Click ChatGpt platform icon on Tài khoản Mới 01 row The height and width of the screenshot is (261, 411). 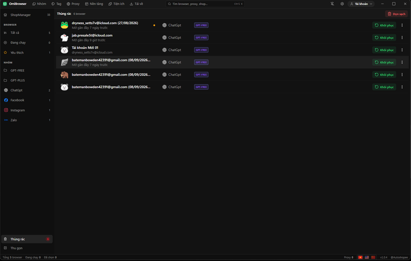164,50
